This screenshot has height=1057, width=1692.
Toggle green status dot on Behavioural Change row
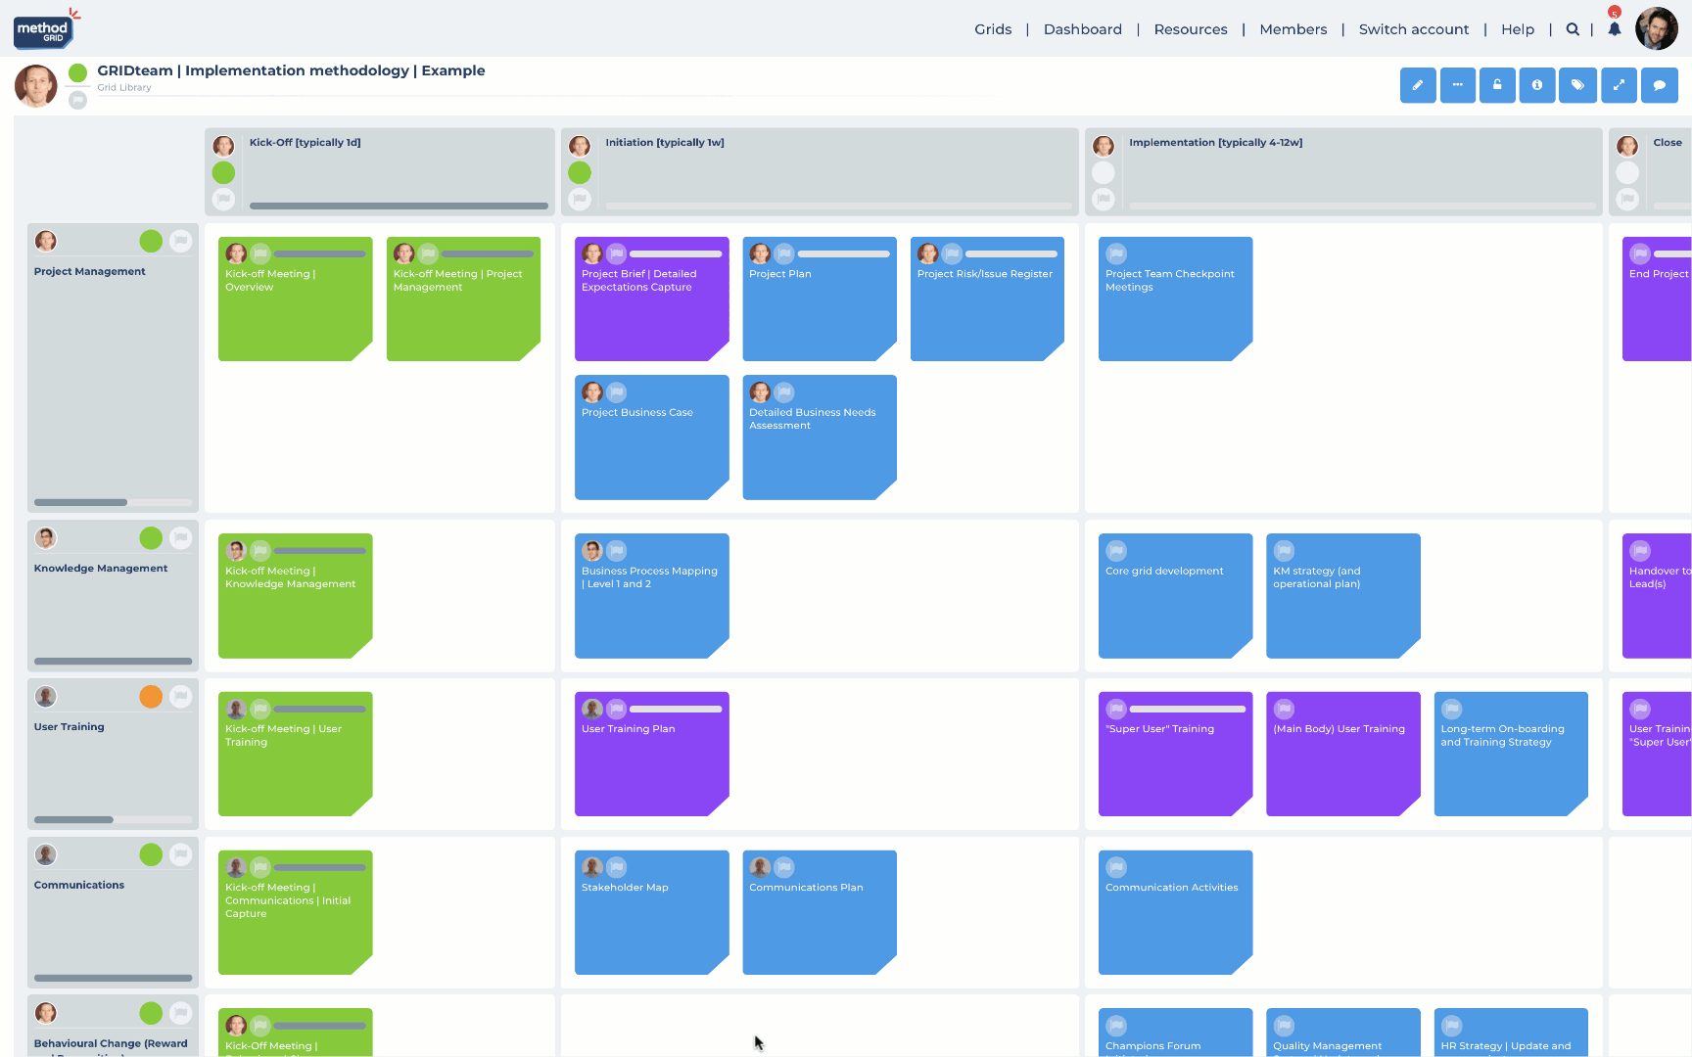151,1013
